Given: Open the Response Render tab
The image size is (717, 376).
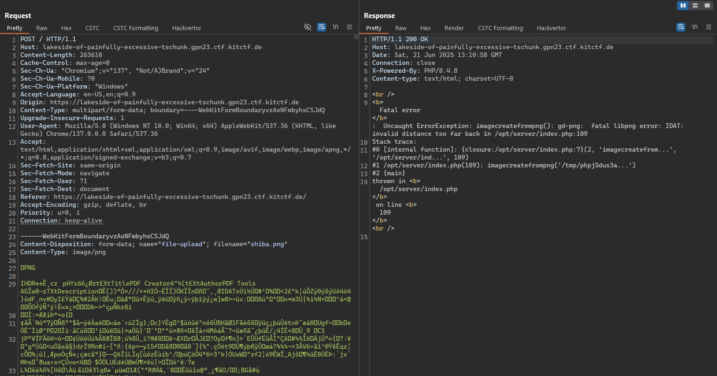Looking at the screenshot, I should 454,28.
